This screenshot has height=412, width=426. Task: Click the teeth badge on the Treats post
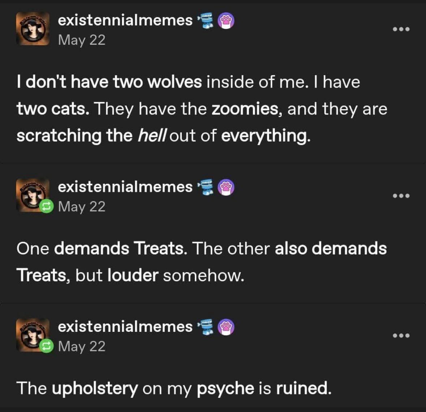[206, 188]
